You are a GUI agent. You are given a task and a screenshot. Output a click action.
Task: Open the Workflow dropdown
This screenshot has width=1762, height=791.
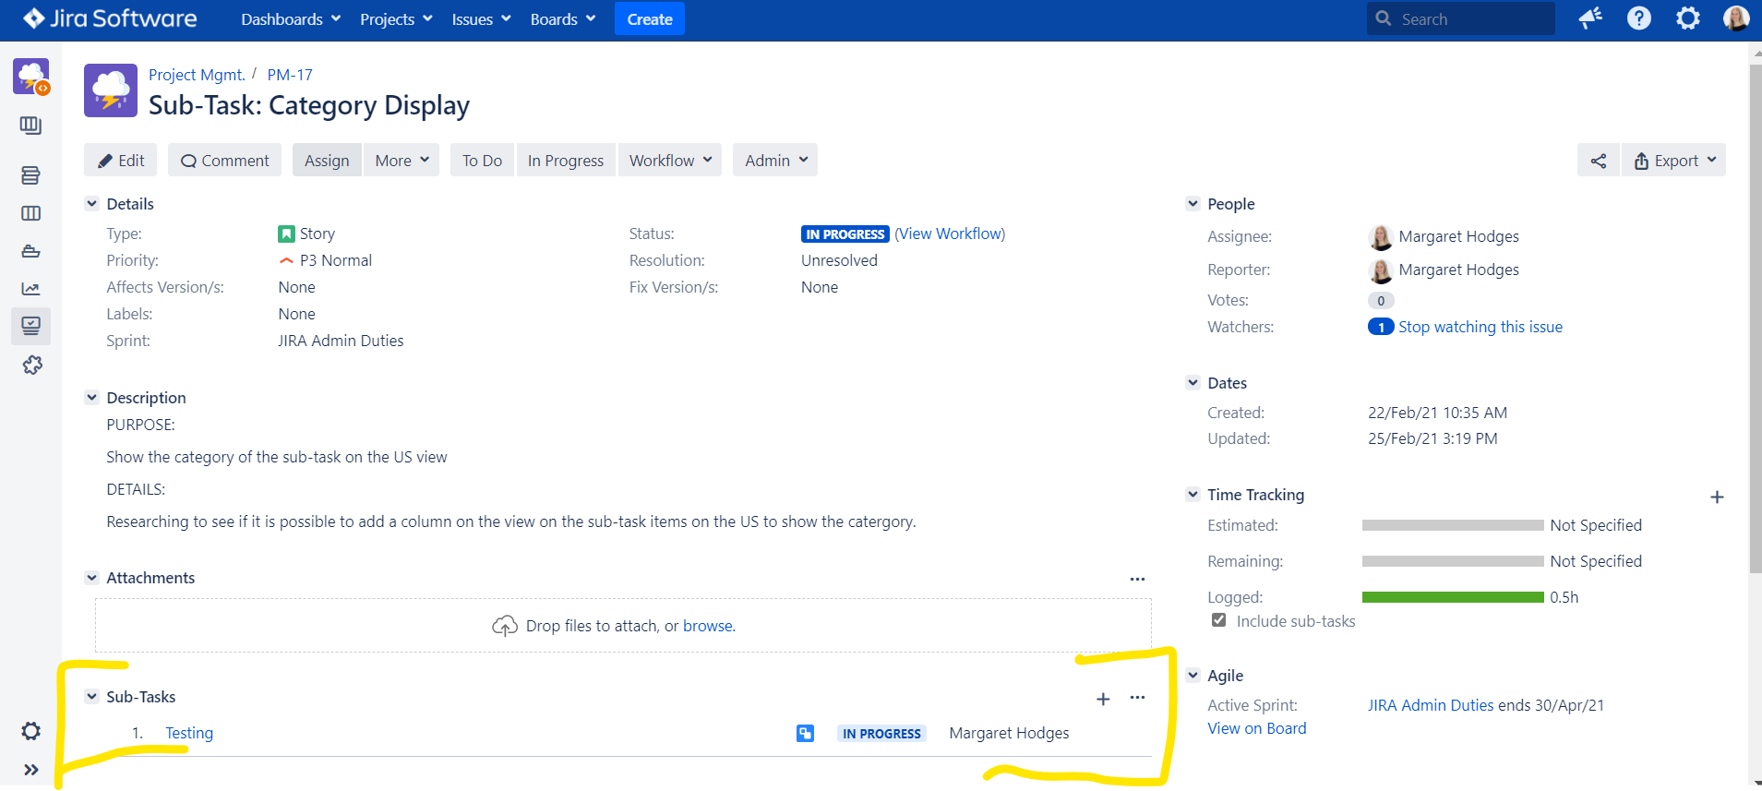pyautogui.click(x=670, y=161)
